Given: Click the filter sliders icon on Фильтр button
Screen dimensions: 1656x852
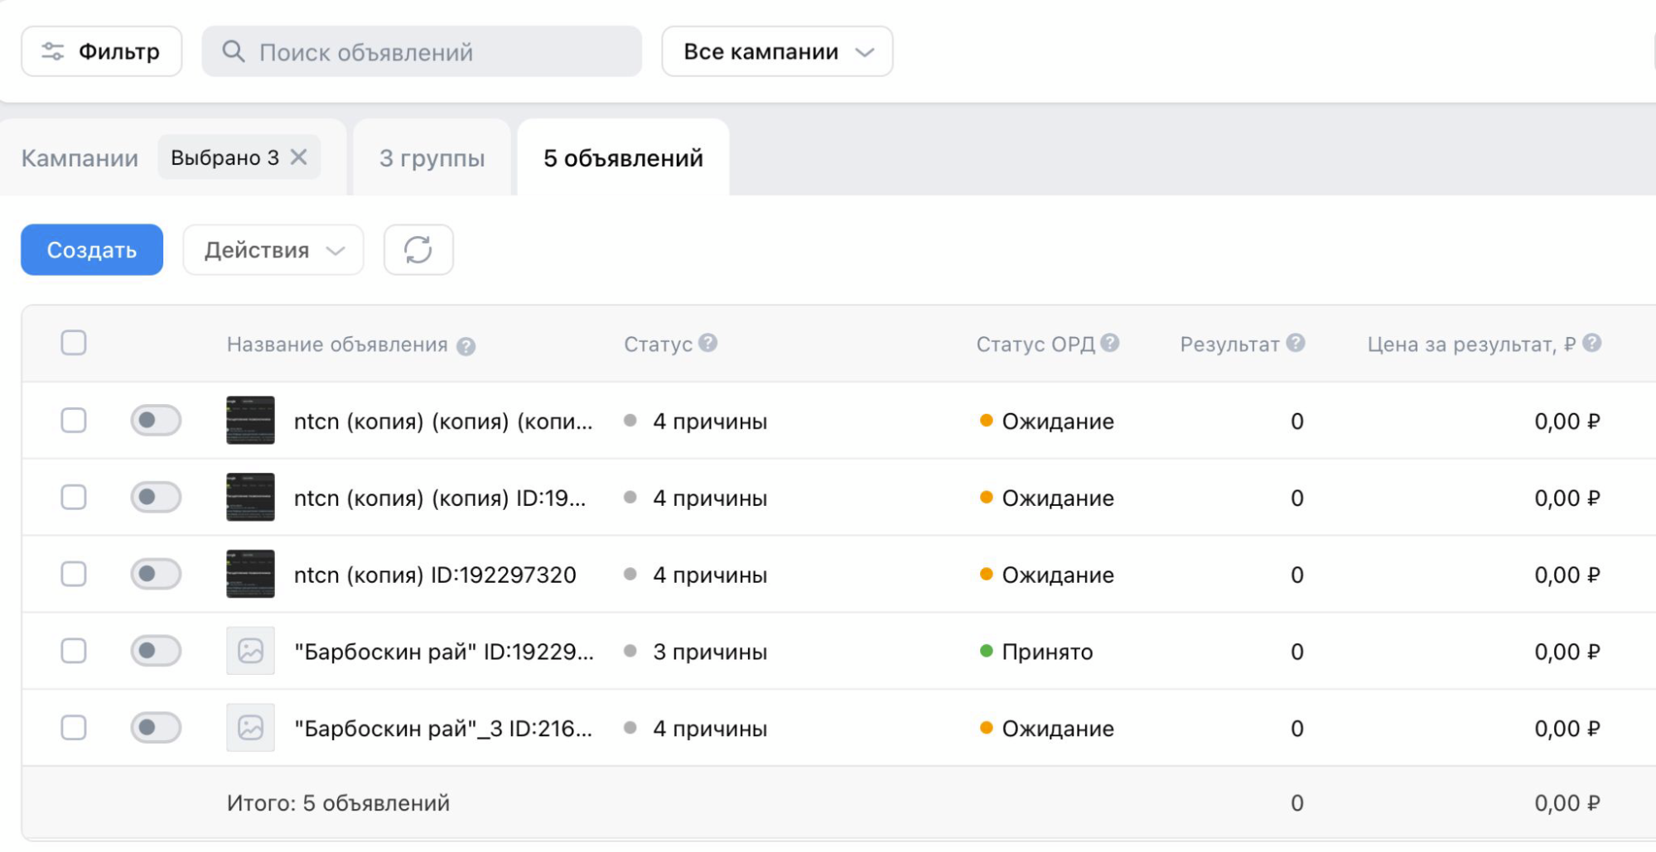Looking at the screenshot, I should tap(51, 51).
